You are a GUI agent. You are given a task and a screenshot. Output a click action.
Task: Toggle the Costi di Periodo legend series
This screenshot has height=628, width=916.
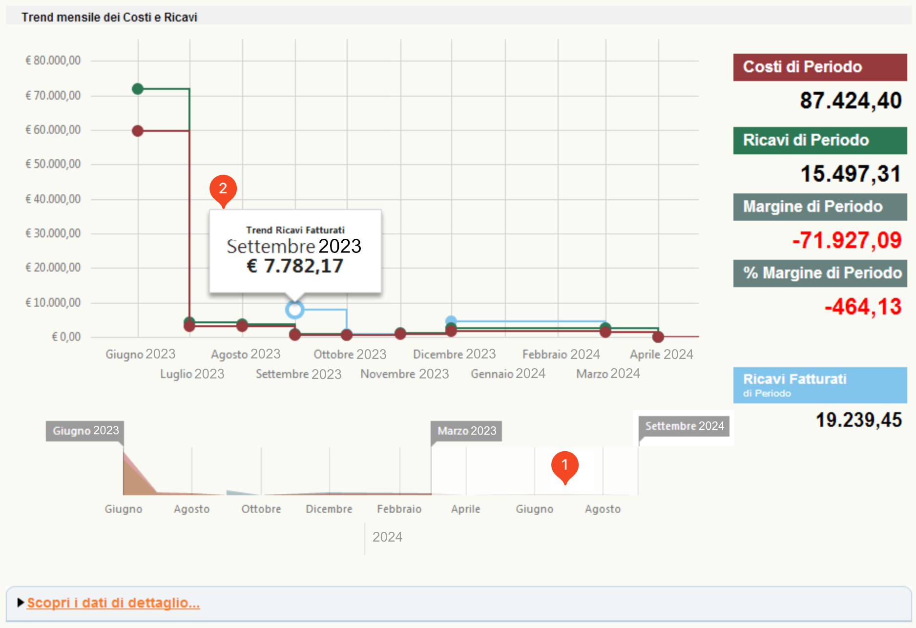pos(820,67)
